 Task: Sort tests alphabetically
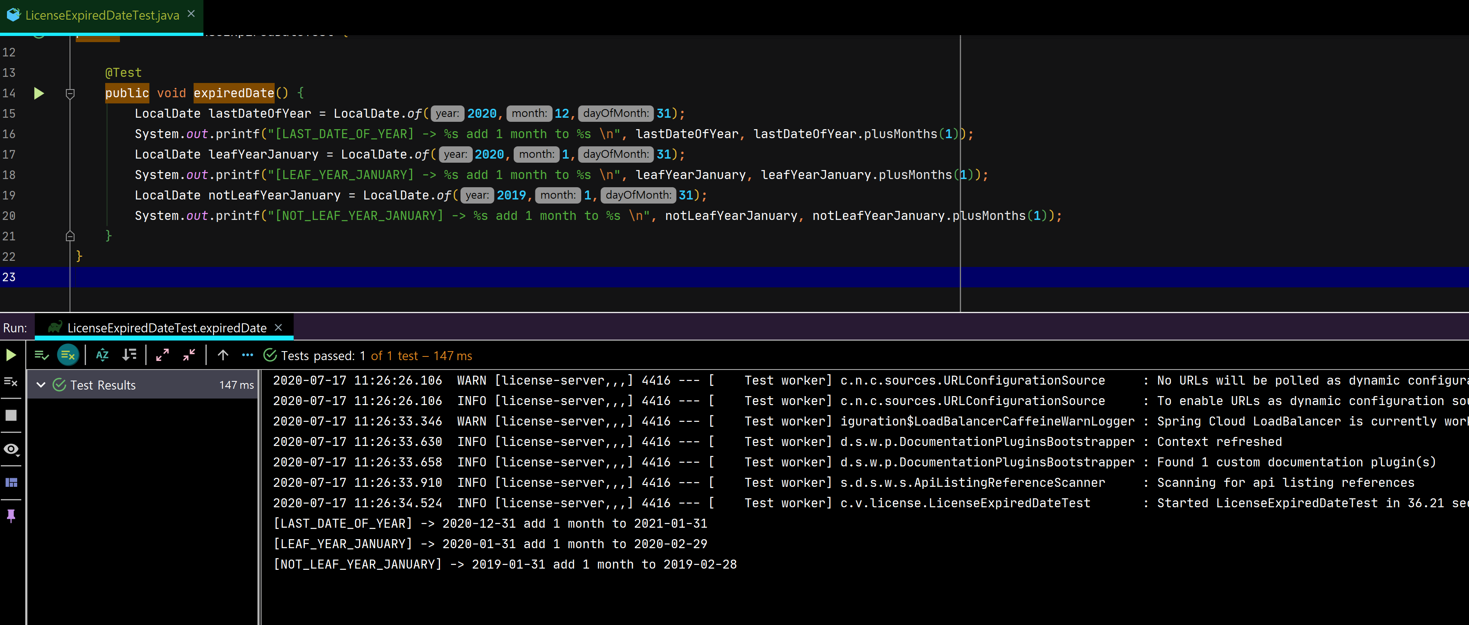pyautogui.click(x=102, y=356)
